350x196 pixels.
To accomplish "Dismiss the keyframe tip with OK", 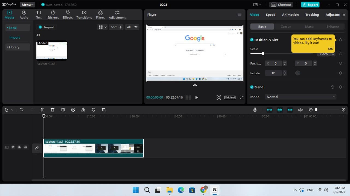I will pos(331,49).
